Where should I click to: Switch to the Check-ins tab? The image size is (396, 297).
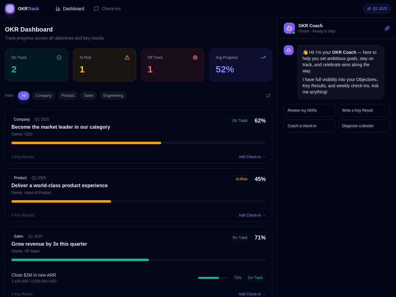[x=107, y=9]
